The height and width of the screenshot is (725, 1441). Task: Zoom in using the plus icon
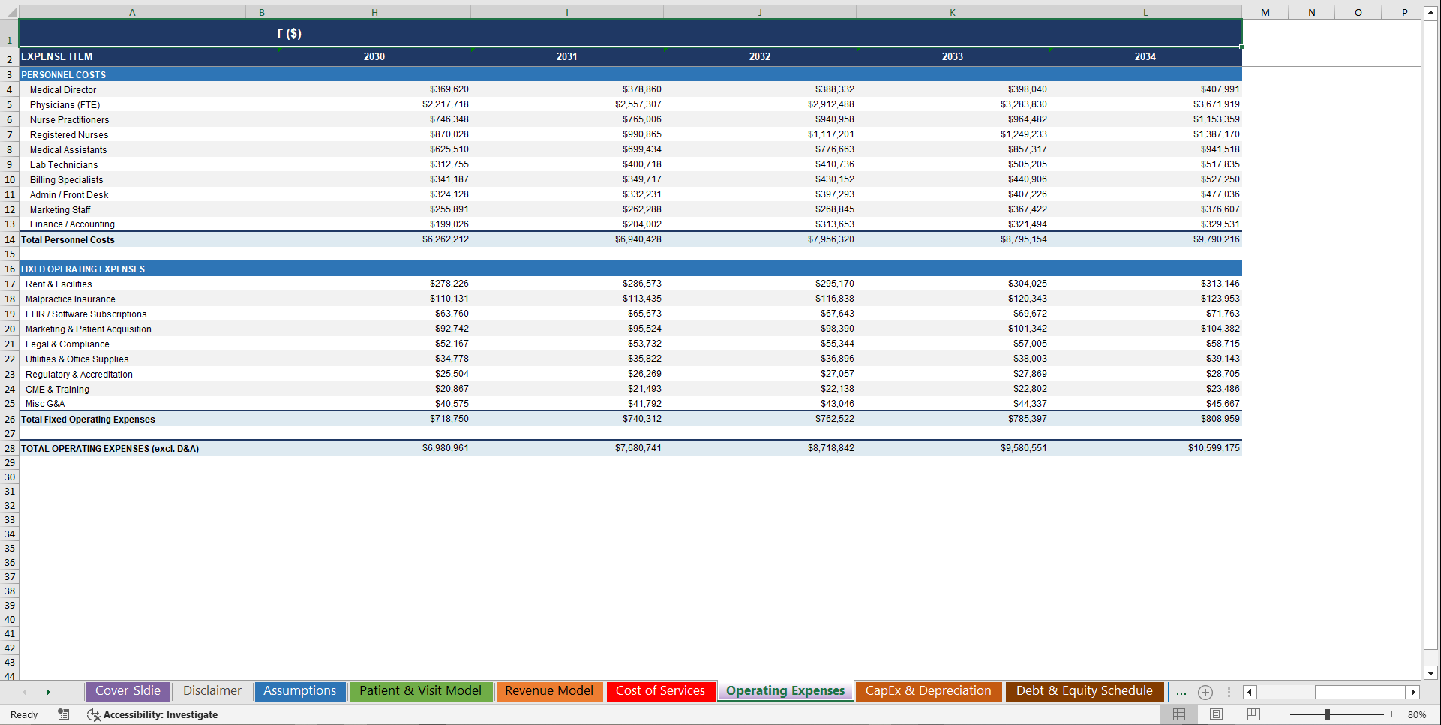1392,714
